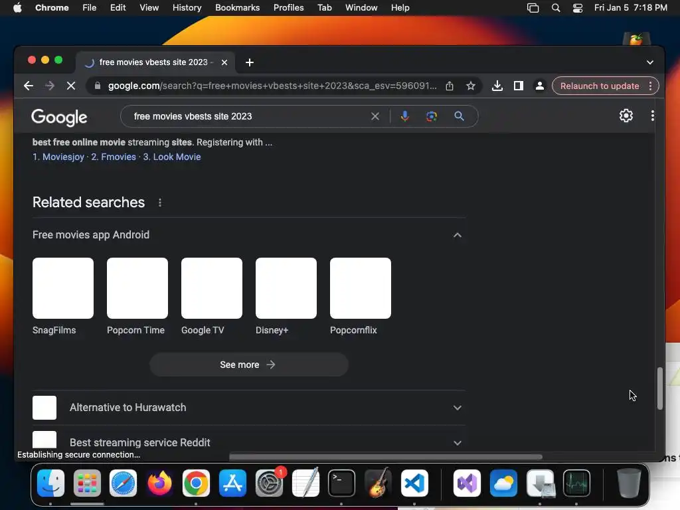Image resolution: width=680 pixels, height=510 pixels.
Task: Open the vertical dots menu beside settings gear
Action: click(653, 116)
